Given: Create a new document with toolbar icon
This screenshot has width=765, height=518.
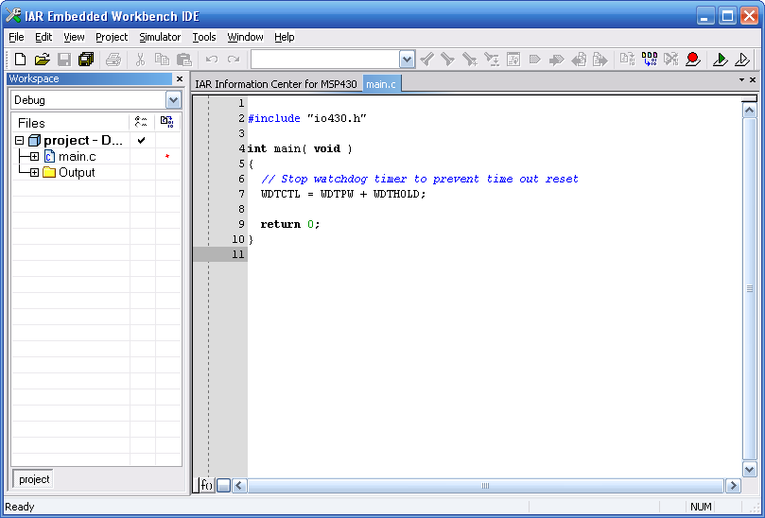Looking at the screenshot, I should click(20, 60).
